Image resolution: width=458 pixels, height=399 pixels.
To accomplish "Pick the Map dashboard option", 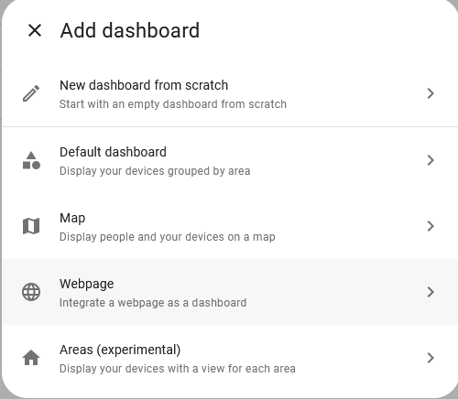I will tap(230, 226).
